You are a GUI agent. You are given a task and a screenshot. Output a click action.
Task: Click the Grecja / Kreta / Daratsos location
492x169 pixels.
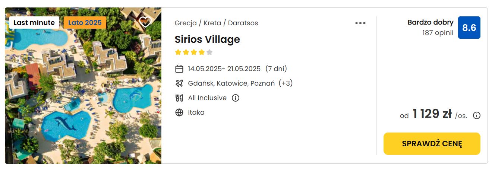tap(216, 23)
